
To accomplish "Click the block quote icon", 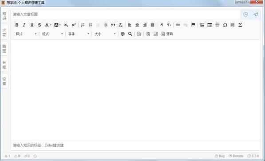I will pos(113,25).
